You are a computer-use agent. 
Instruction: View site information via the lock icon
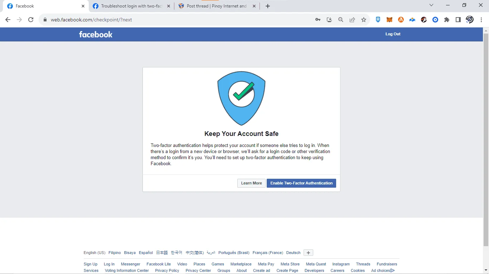tap(45, 20)
